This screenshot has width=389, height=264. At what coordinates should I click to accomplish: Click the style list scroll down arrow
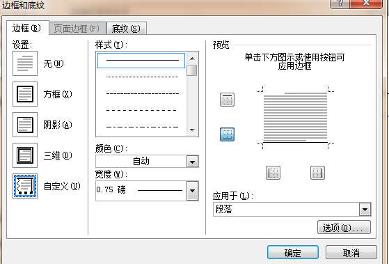coord(192,130)
